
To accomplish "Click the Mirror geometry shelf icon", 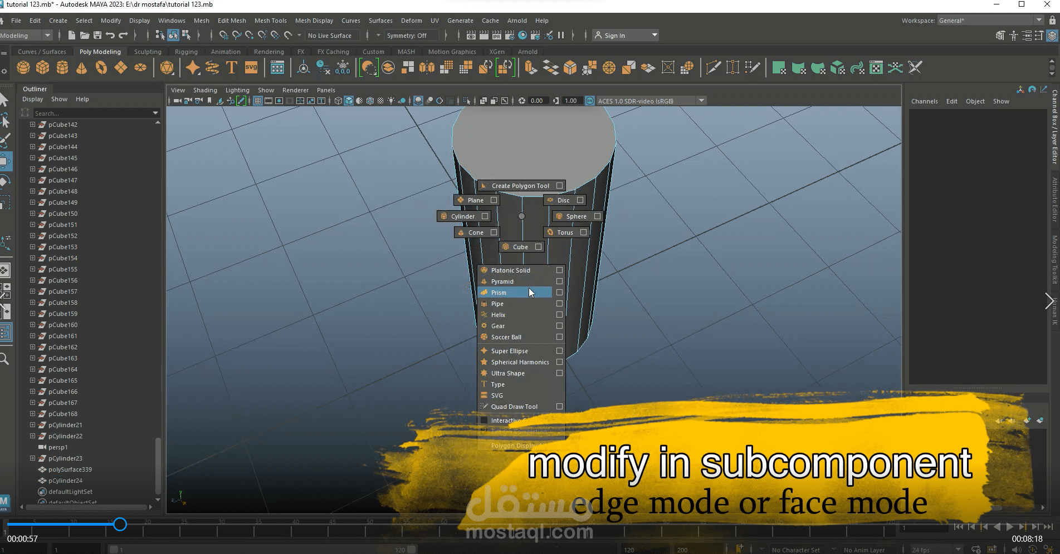I will pos(427,68).
